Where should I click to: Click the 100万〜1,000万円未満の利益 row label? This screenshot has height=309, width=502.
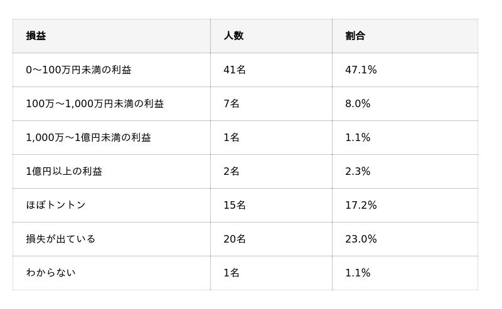click(x=95, y=104)
